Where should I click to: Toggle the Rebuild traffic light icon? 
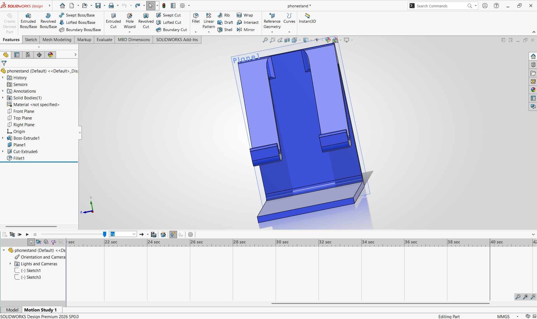[x=164, y=6]
